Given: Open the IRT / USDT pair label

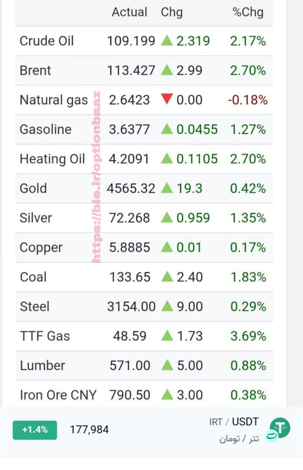Looking at the screenshot, I should click(x=234, y=422).
